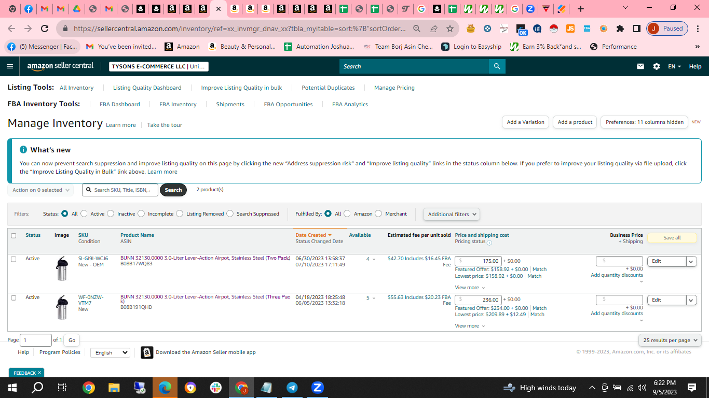Click the zoom magnifier icon in address bar

[417, 29]
